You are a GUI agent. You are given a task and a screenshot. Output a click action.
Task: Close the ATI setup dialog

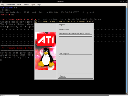point(92,22)
